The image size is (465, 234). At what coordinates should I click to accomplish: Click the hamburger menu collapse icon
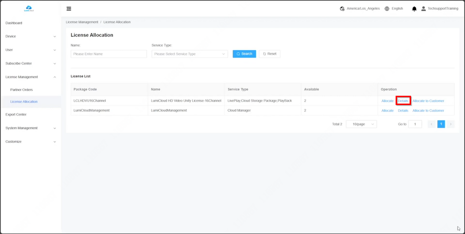point(69,9)
